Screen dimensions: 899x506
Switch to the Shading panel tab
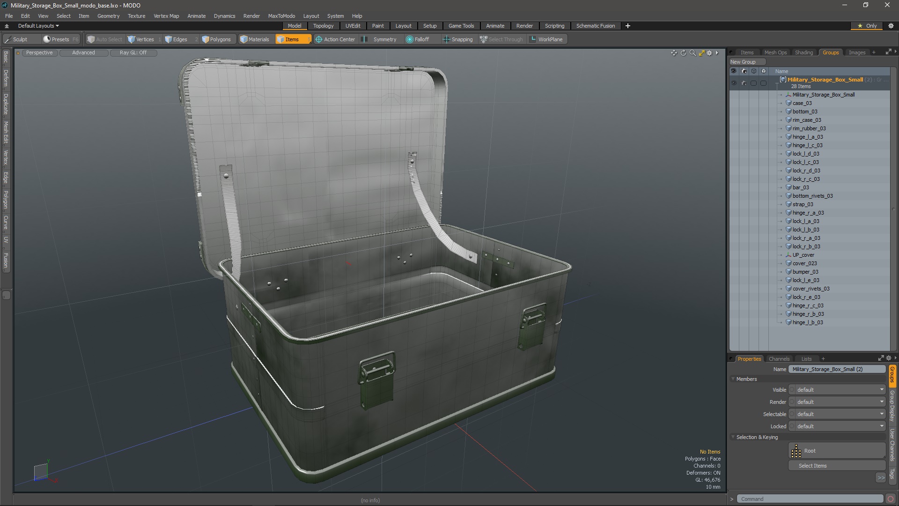point(803,52)
